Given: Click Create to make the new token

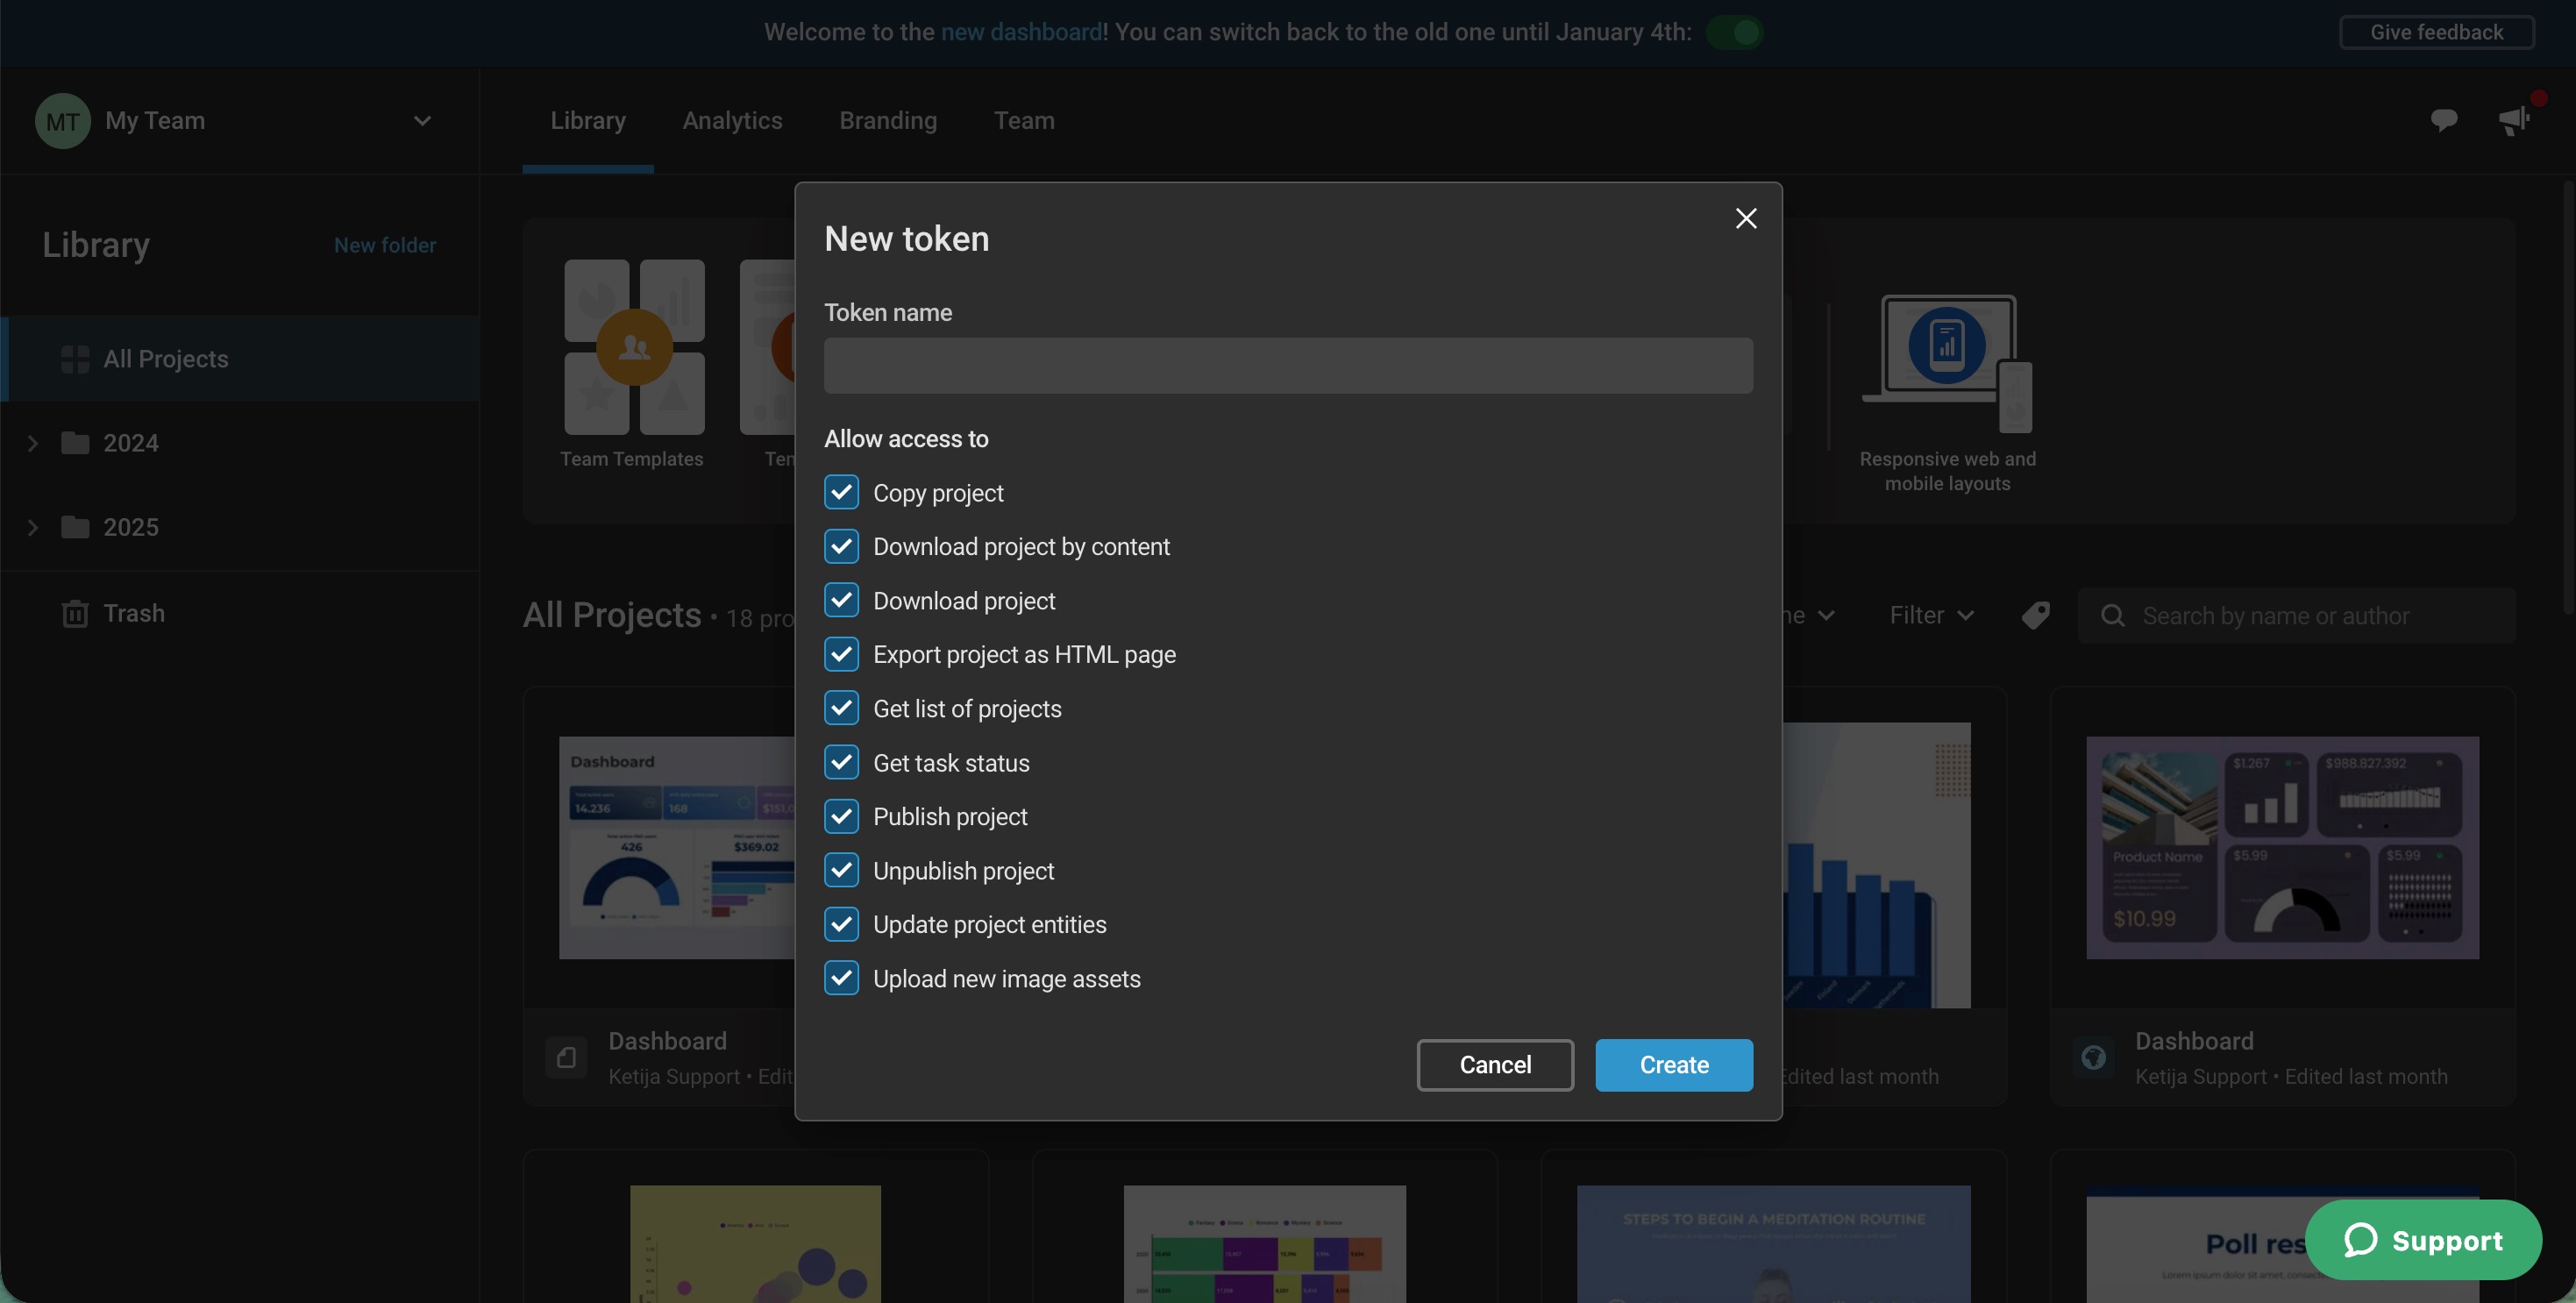Looking at the screenshot, I should tap(1673, 1064).
